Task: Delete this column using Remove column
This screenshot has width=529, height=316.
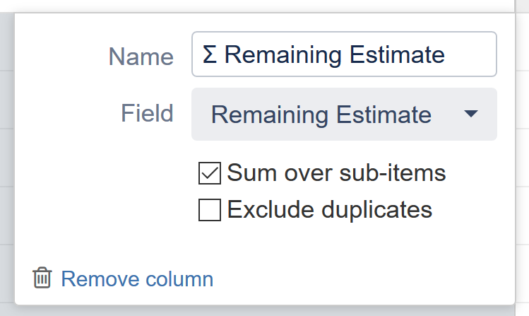Action: [137, 279]
